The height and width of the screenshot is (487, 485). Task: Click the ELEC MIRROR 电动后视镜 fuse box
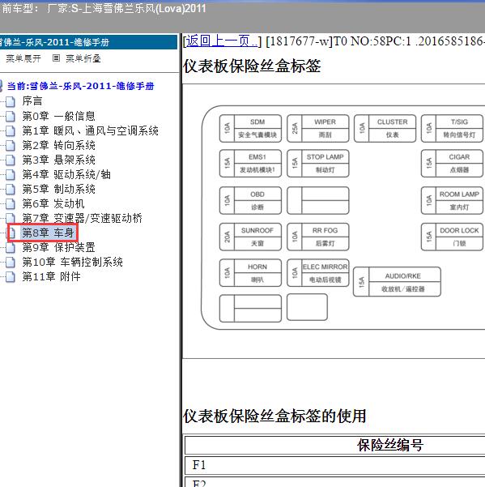pos(317,273)
